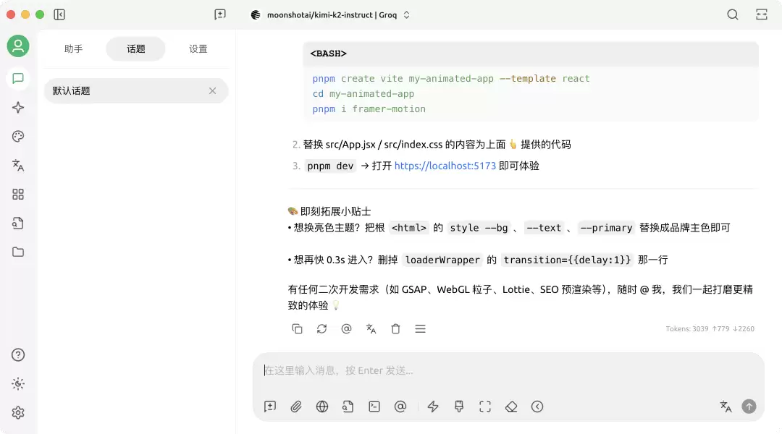This screenshot has height=434, width=782.
Task: Attach a file with paperclip icon
Action: pyautogui.click(x=296, y=407)
